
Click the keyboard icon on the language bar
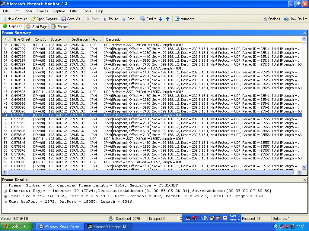coord(188,218)
